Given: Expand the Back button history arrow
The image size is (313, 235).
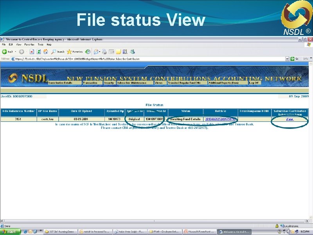Looking at the screenshot, I should click(16, 52).
